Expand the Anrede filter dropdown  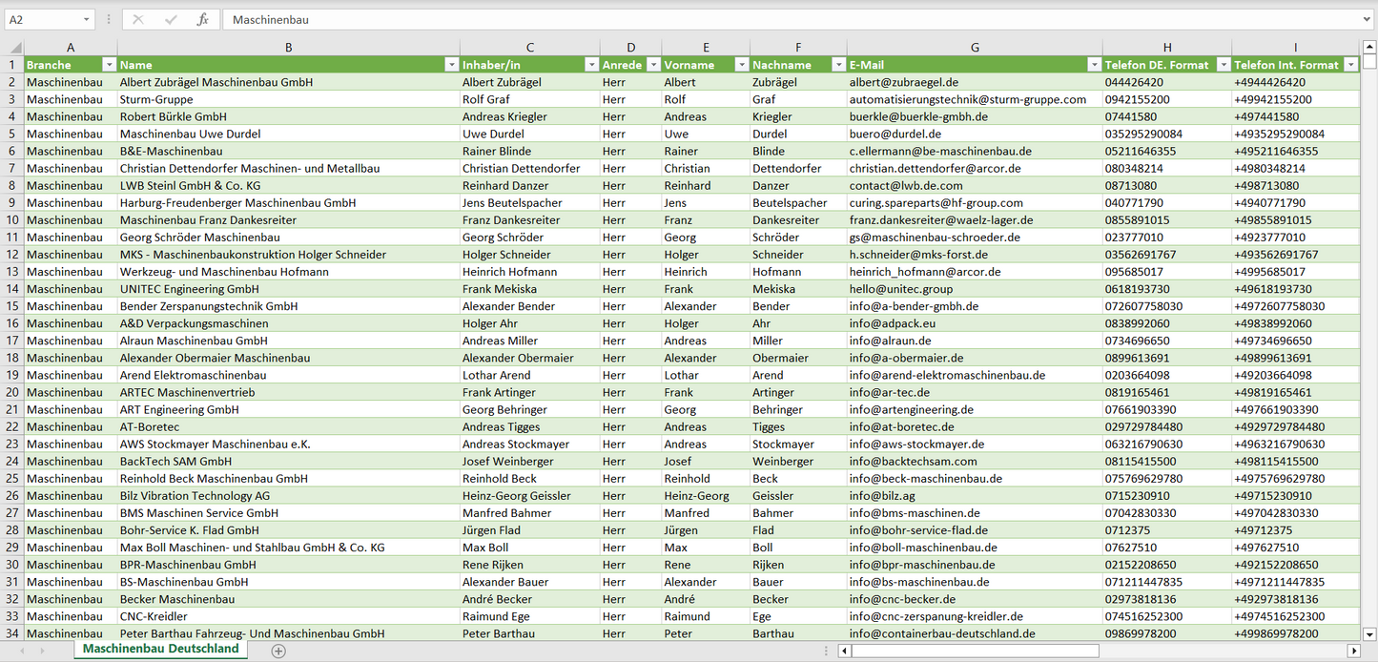[x=653, y=65]
